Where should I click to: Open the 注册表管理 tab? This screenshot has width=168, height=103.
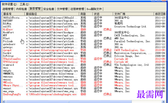click(77, 9)
